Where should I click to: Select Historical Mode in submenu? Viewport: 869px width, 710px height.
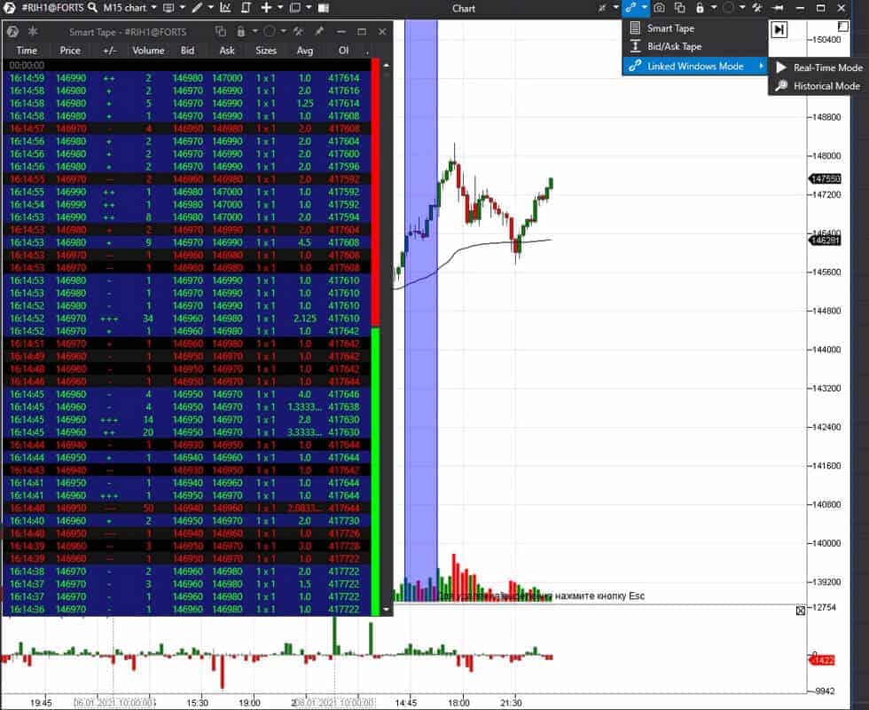[826, 86]
